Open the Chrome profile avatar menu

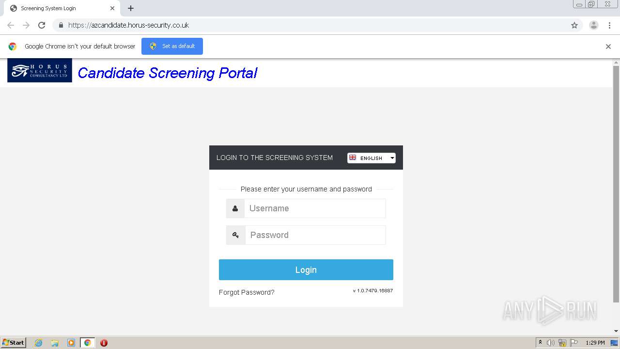click(594, 25)
